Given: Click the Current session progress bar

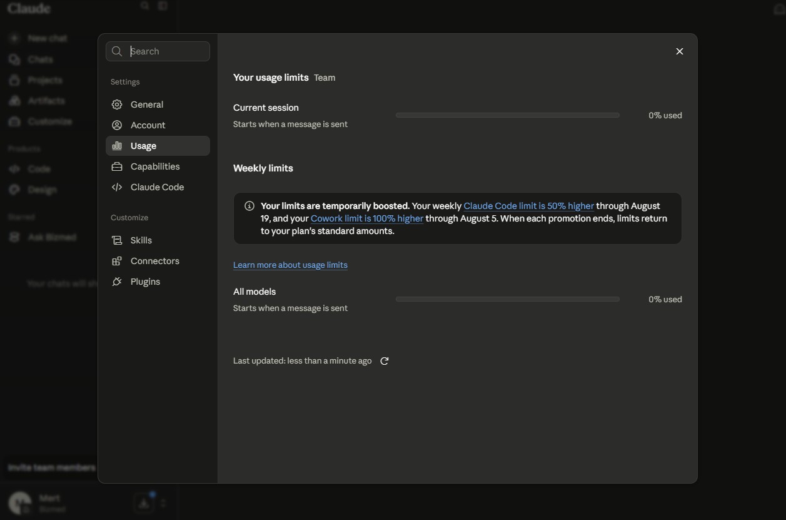Looking at the screenshot, I should 508,115.
